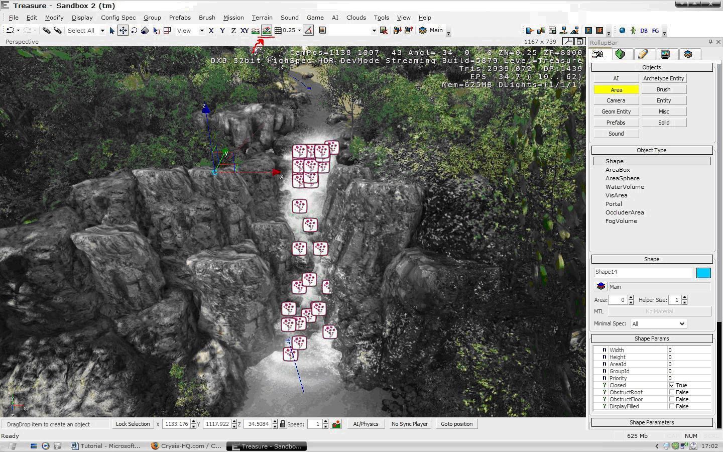Viewport: 723px width, 452px height.
Task: Open the Terrain menu
Action: click(262, 18)
